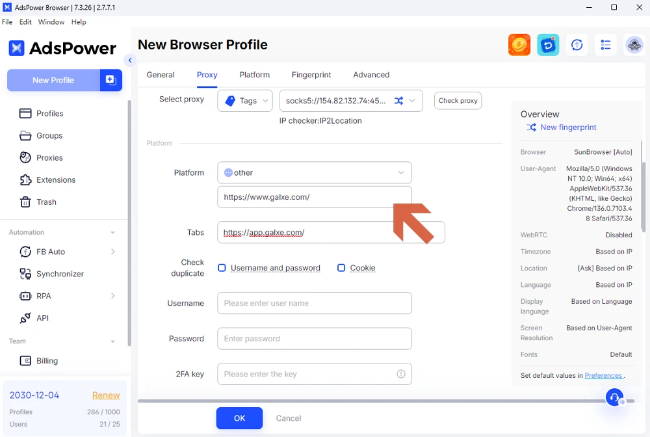650x437 pixels.
Task: Click the AdsPower logo icon
Action: click(17, 48)
